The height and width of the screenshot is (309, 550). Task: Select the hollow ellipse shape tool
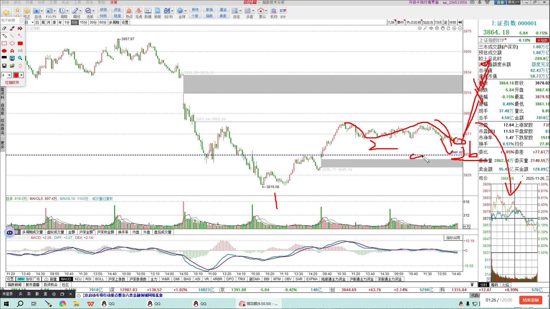12,43
